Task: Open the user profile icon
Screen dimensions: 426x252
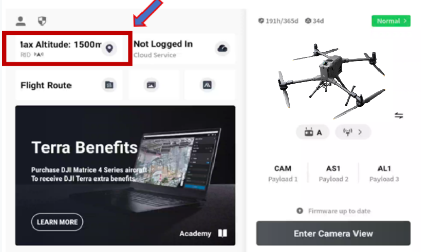Action: (20, 21)
